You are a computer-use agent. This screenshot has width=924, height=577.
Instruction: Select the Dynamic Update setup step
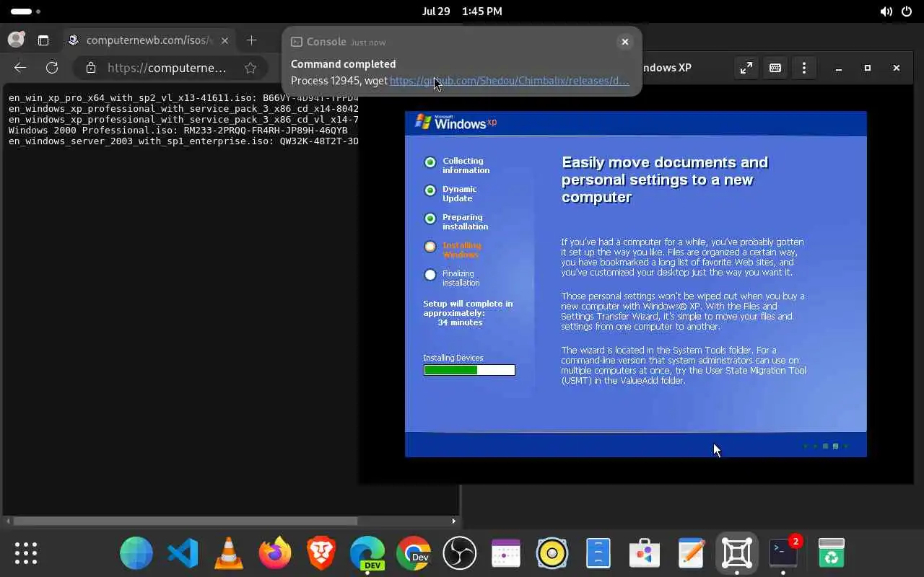(x=451, y=193)
